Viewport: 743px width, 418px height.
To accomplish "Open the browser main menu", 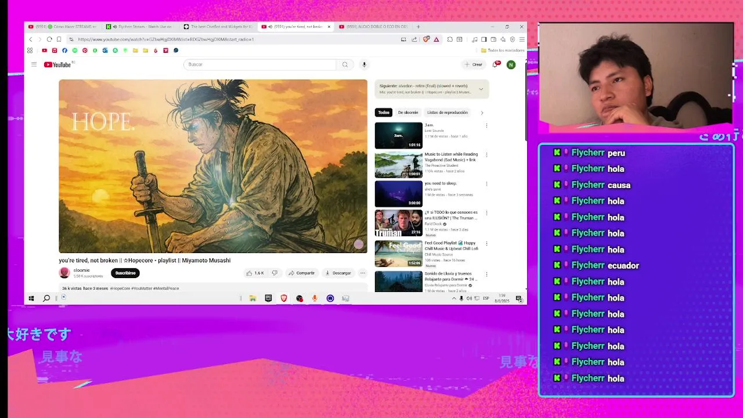I will (x=522, y=39).
